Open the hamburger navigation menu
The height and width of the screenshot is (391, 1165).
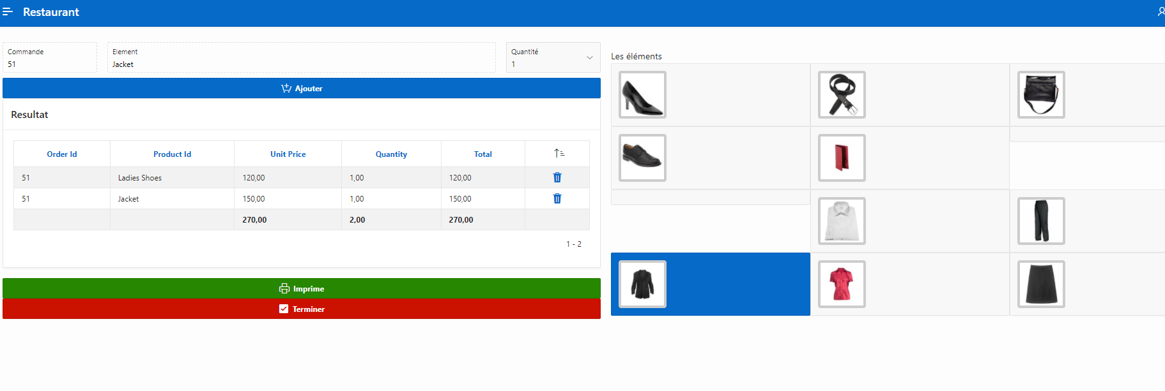click(x=8, y=12)
